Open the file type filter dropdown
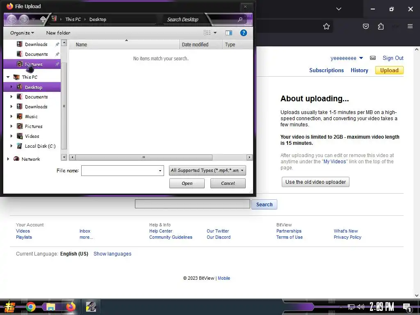Image resolution: width=420 pixels, height=315 pixels. point(207,170)
